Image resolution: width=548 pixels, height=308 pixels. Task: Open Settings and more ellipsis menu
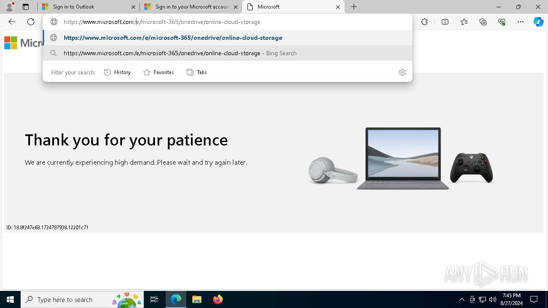pyautogui.click(x=521, y=22)
